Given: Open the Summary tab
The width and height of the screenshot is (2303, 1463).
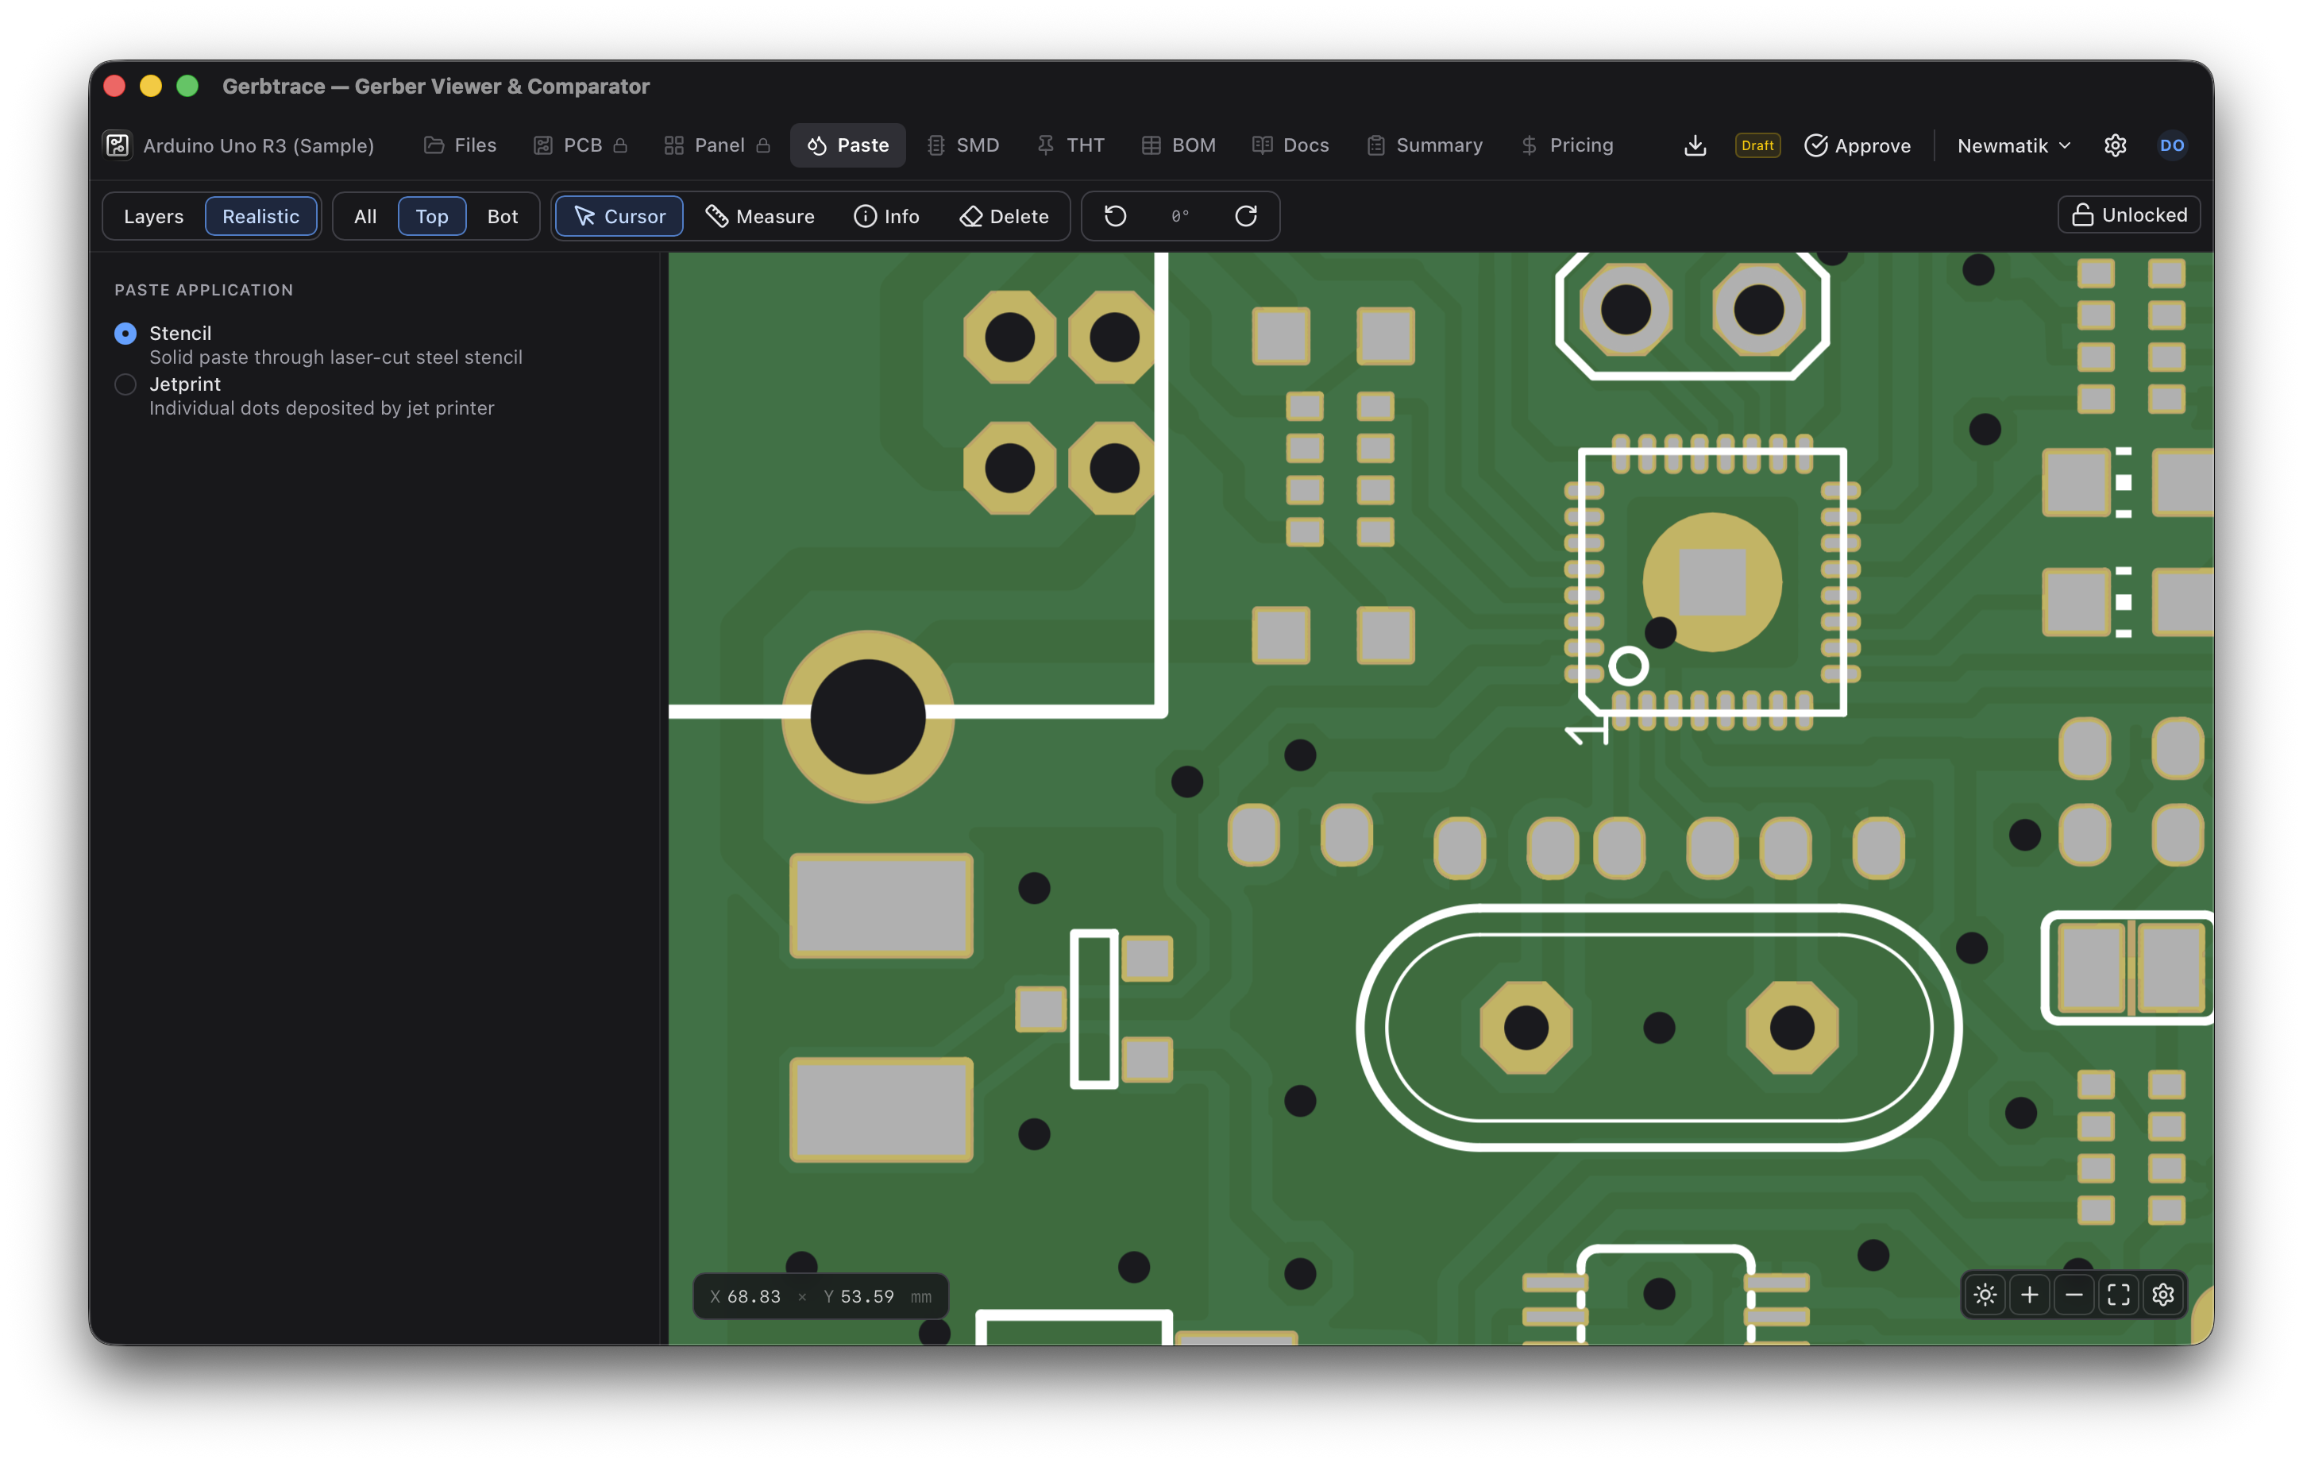Looking at the screenshot, I should pyautogui.click(x=1425, y=145).
